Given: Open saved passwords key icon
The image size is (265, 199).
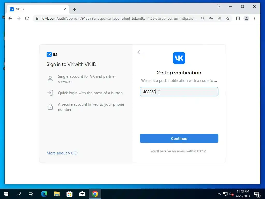Looking at the screenshot, I should pos(211,18).
